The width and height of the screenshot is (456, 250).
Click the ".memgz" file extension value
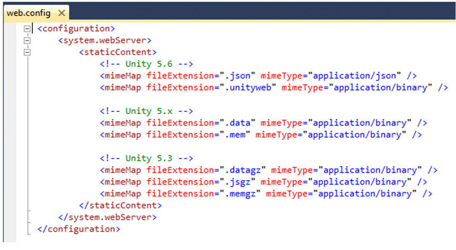(240, 194)
